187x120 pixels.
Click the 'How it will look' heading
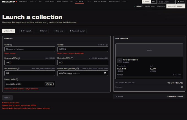[122, 39]
